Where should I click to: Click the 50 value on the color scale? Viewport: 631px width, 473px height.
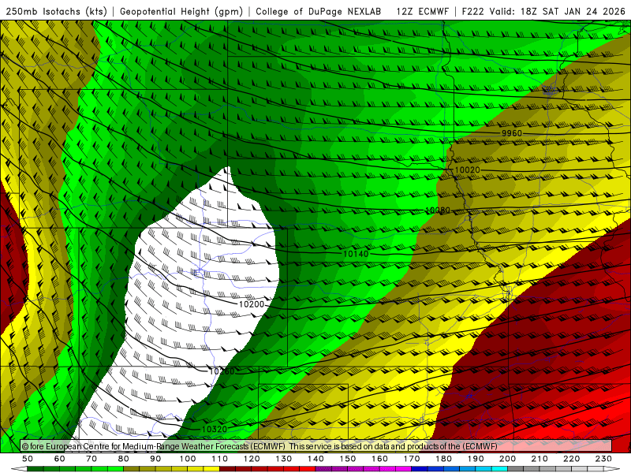28,459
